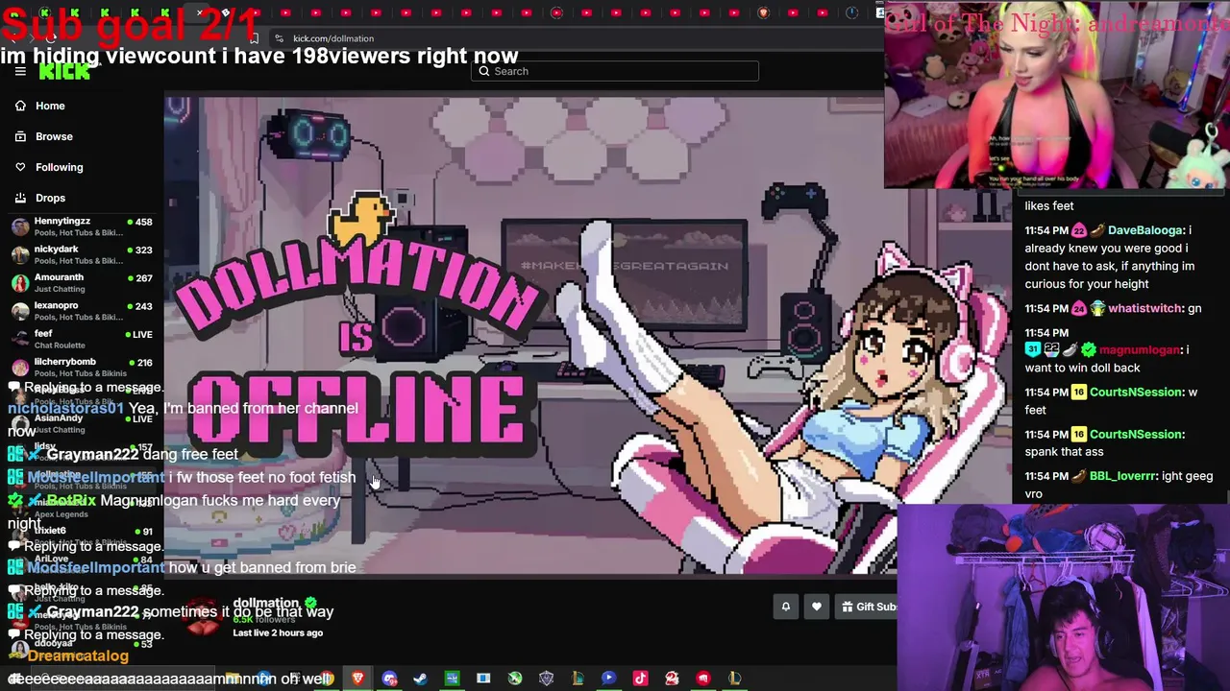Open feef channel in recommended list

[82, 338]
